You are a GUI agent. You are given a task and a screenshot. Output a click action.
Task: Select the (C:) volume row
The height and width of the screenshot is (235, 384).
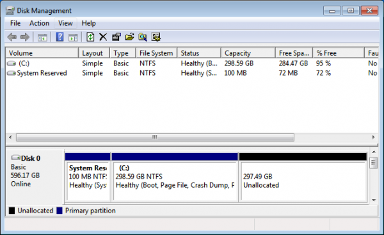coord(192,63)
